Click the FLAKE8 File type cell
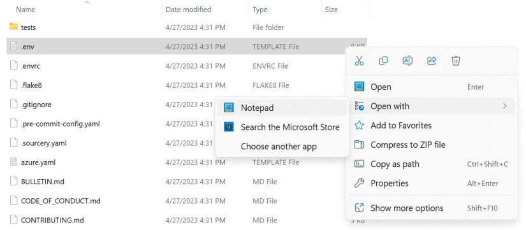 (271, 85)
